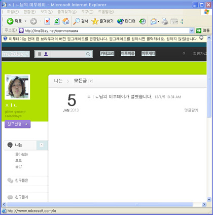Open Favorites star toolbar icon

[95, 21]
